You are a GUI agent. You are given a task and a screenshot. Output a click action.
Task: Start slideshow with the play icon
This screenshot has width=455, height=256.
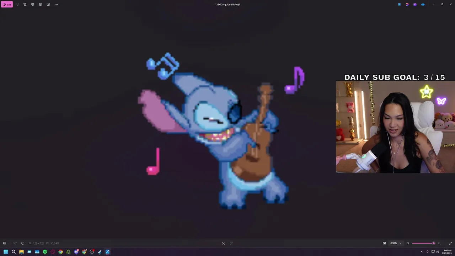coord(48,4)
